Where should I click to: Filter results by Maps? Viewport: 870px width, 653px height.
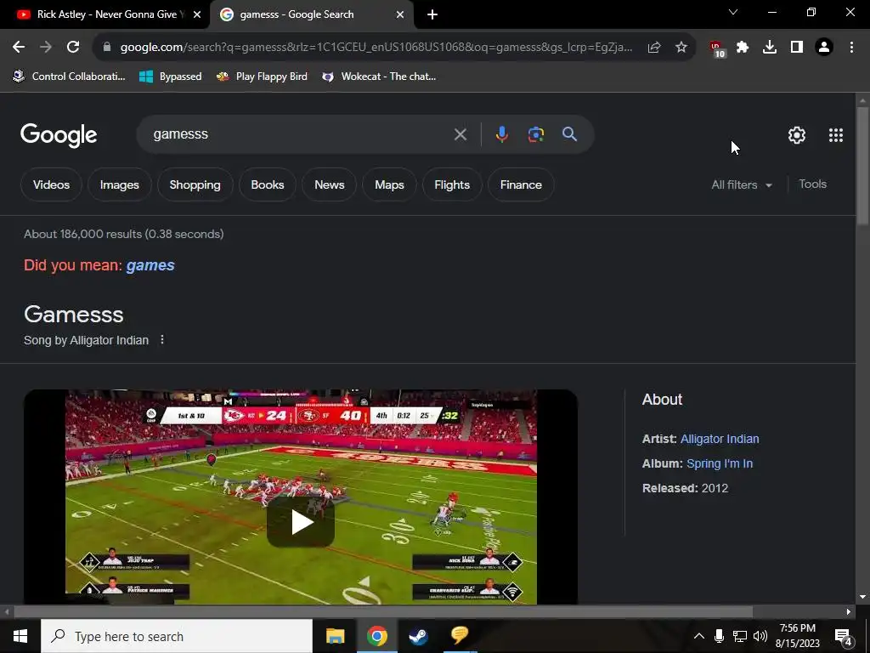pos(389,185)
